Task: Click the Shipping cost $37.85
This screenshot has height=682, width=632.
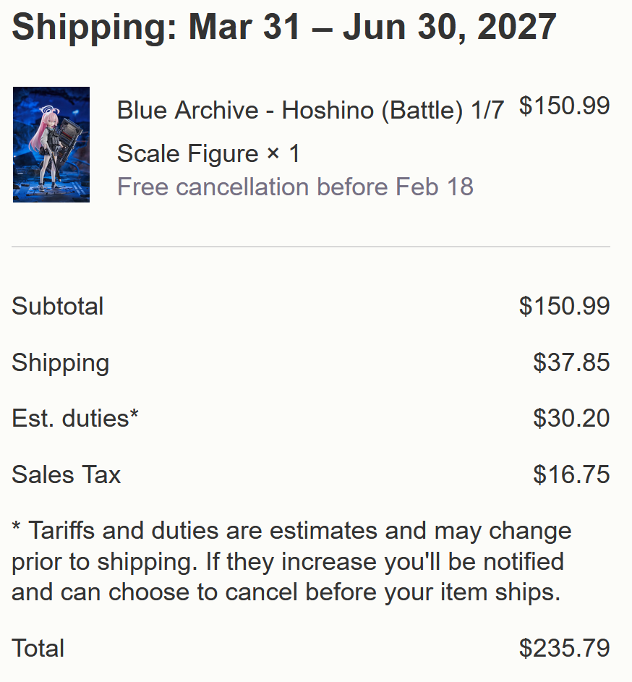Action: [571, 362]
